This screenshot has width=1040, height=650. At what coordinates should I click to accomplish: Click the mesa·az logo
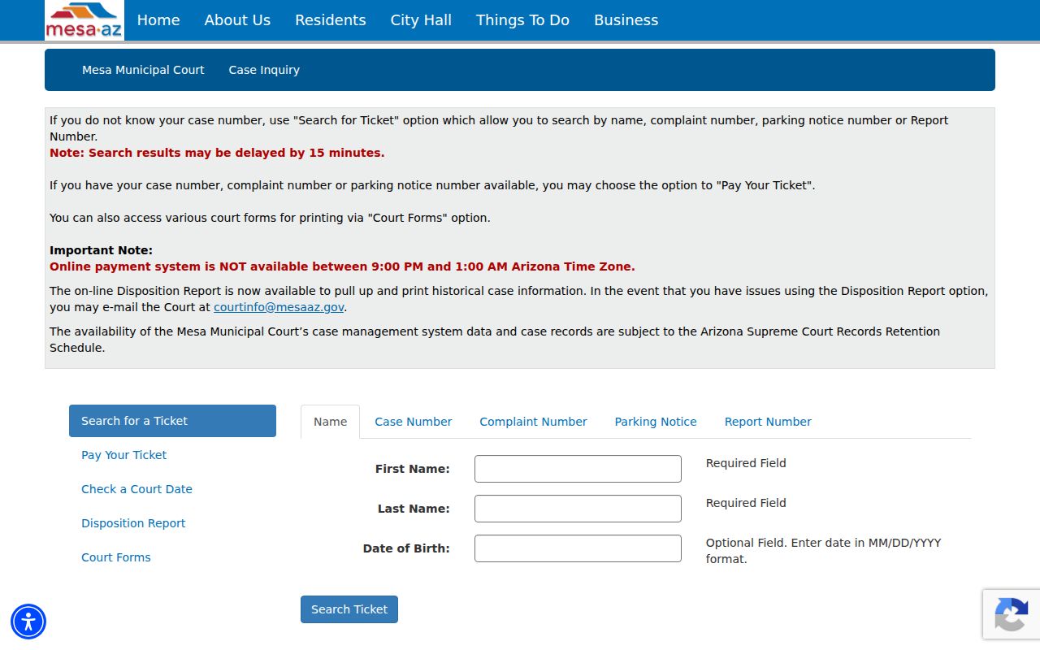[84, 20]
